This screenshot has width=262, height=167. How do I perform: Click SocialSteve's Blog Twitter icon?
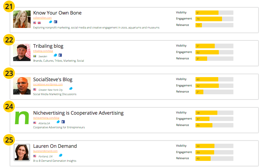click(x=71, y=88)
